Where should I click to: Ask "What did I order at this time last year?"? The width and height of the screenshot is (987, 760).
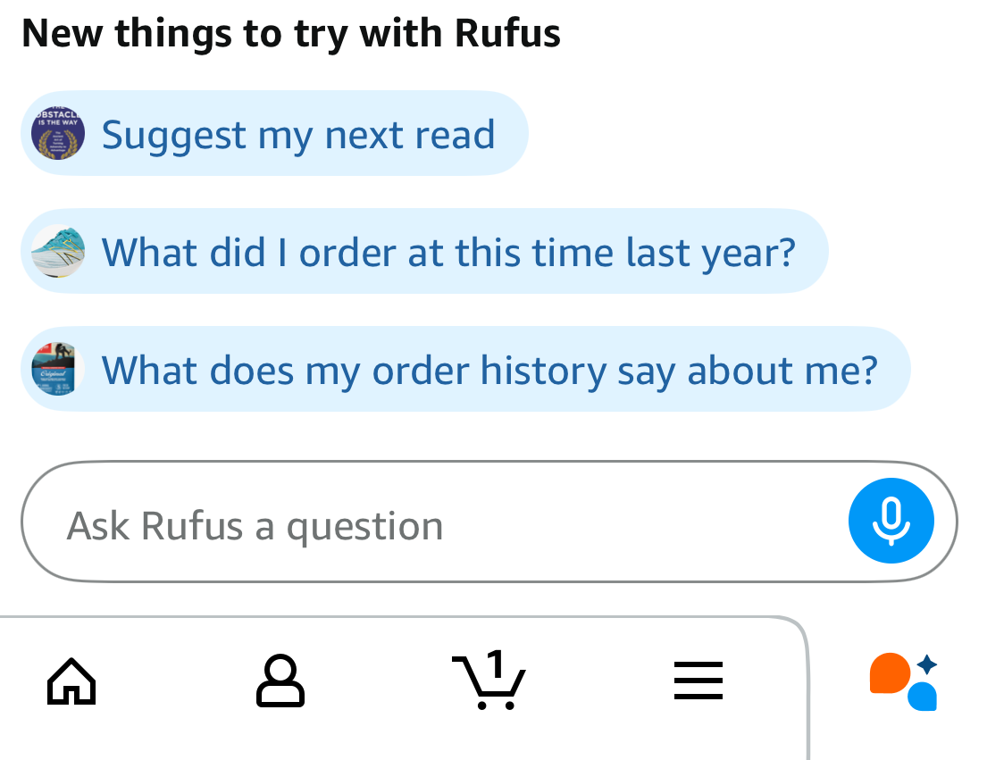447,252
